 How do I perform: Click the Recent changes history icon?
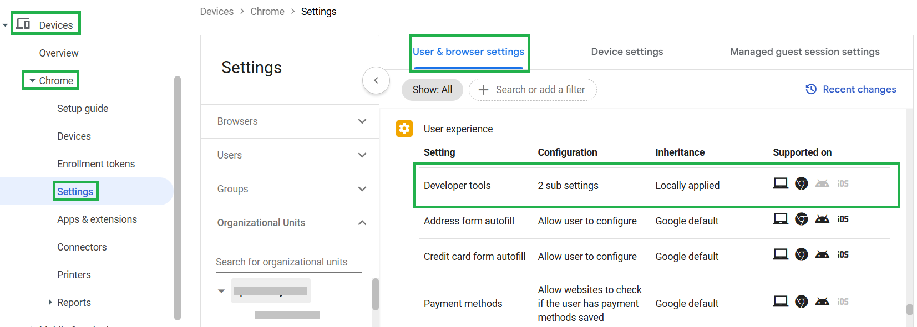pyautogui.click(x=811, y=89)
